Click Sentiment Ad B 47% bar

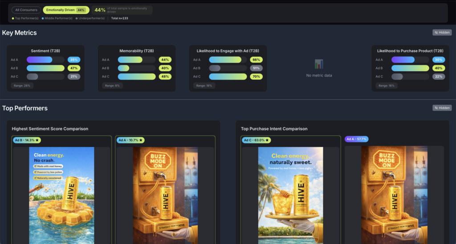pyautogui.click(x=46, y=68)
